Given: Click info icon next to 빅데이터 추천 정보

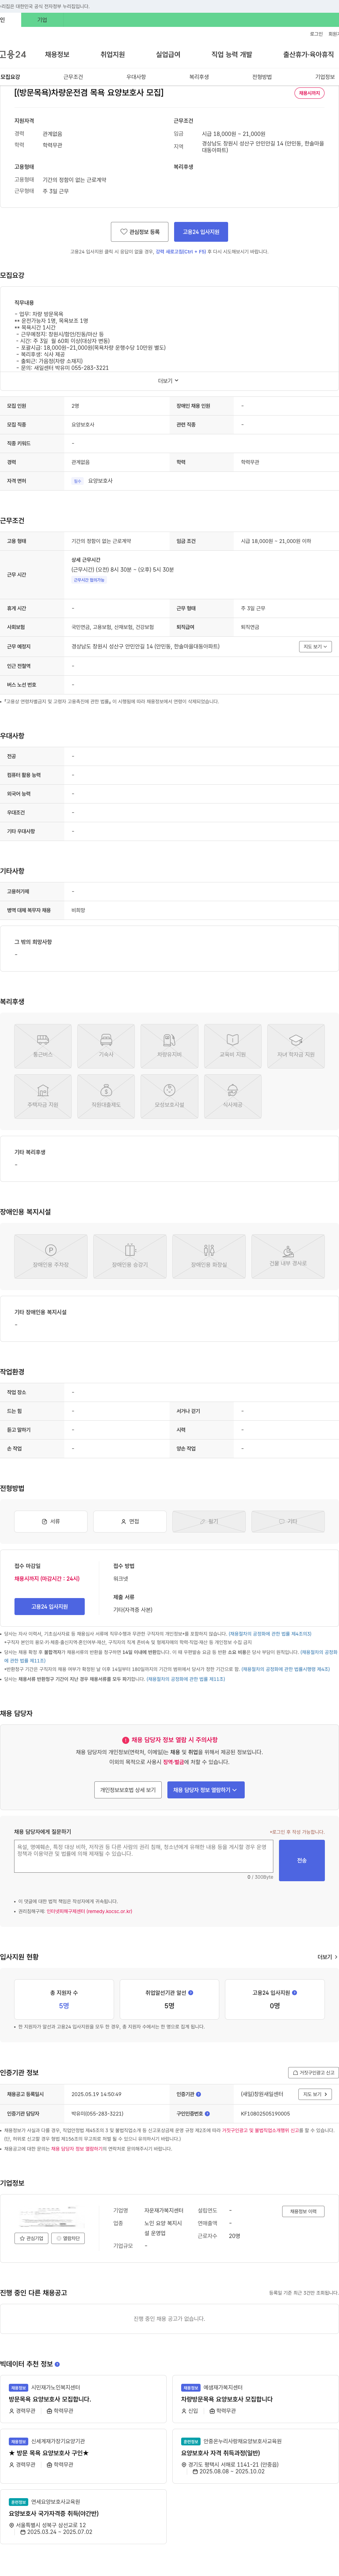Looking at the screenshot, I should pyautogui.click(x=57, y=2364).
